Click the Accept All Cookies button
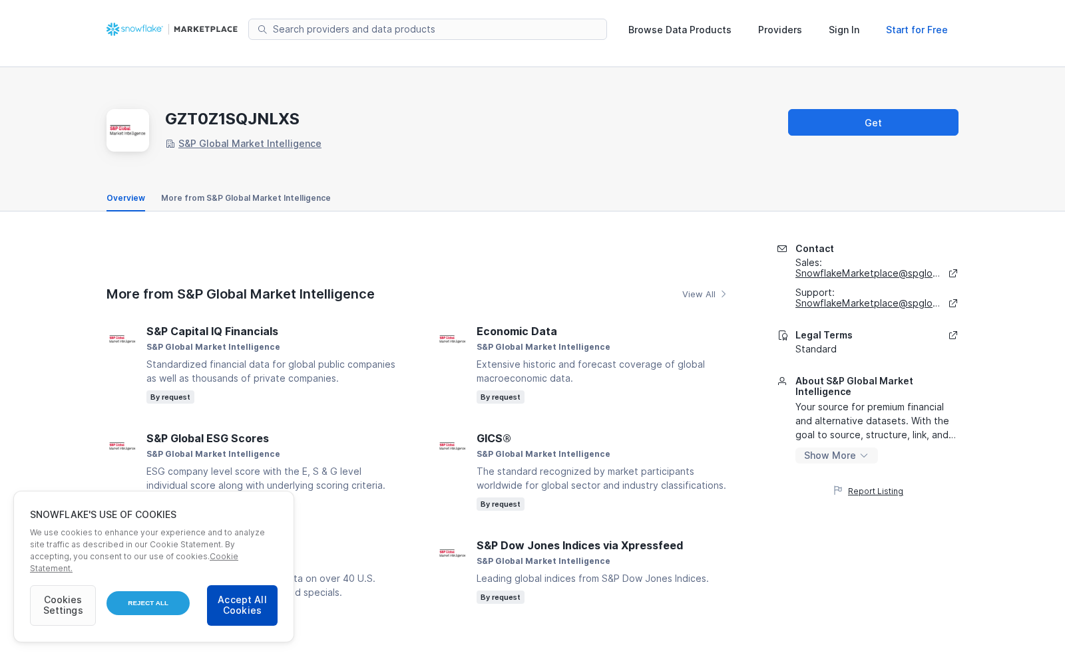Viewport: 1065px width, 665px height. [x=242, y=605]
